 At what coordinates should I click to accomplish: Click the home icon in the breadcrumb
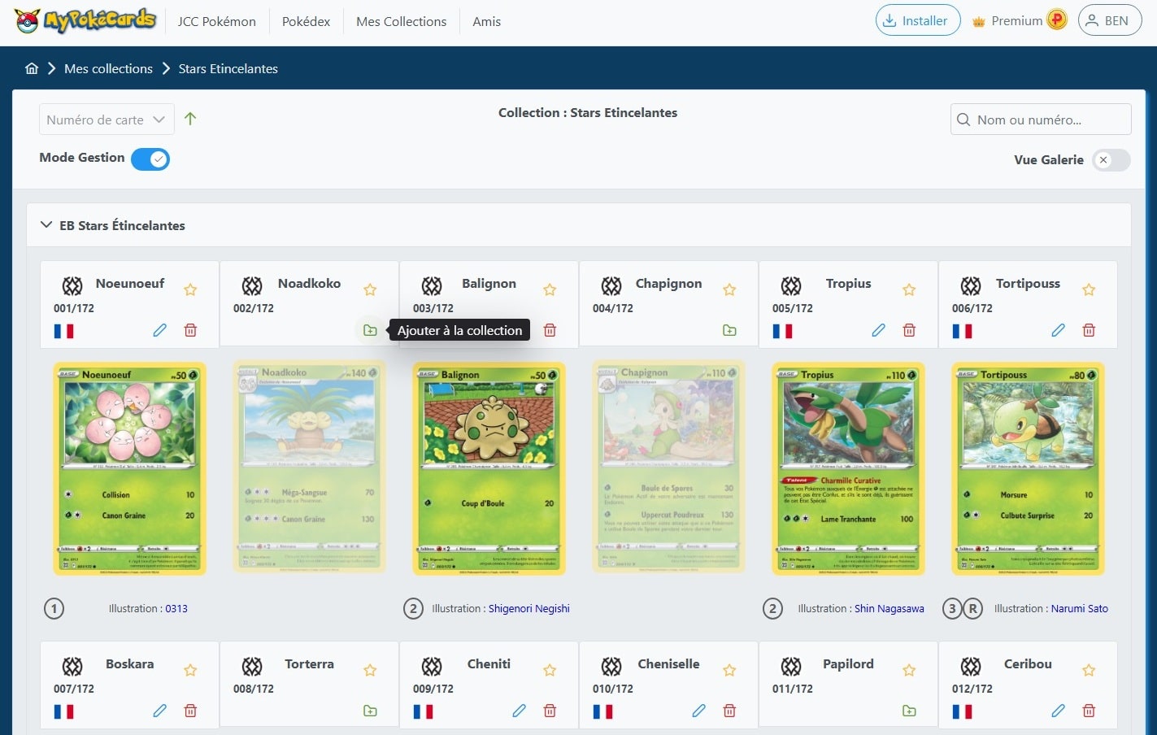click(32, 68)
